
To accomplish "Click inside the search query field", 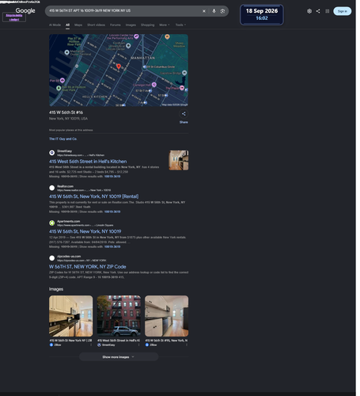I will tap(124, 11).
